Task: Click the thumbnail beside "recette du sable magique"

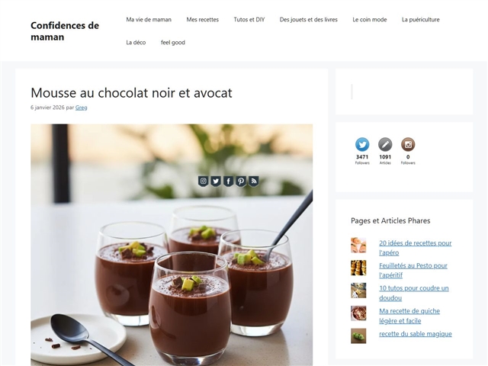Action: tap(358, 335)
